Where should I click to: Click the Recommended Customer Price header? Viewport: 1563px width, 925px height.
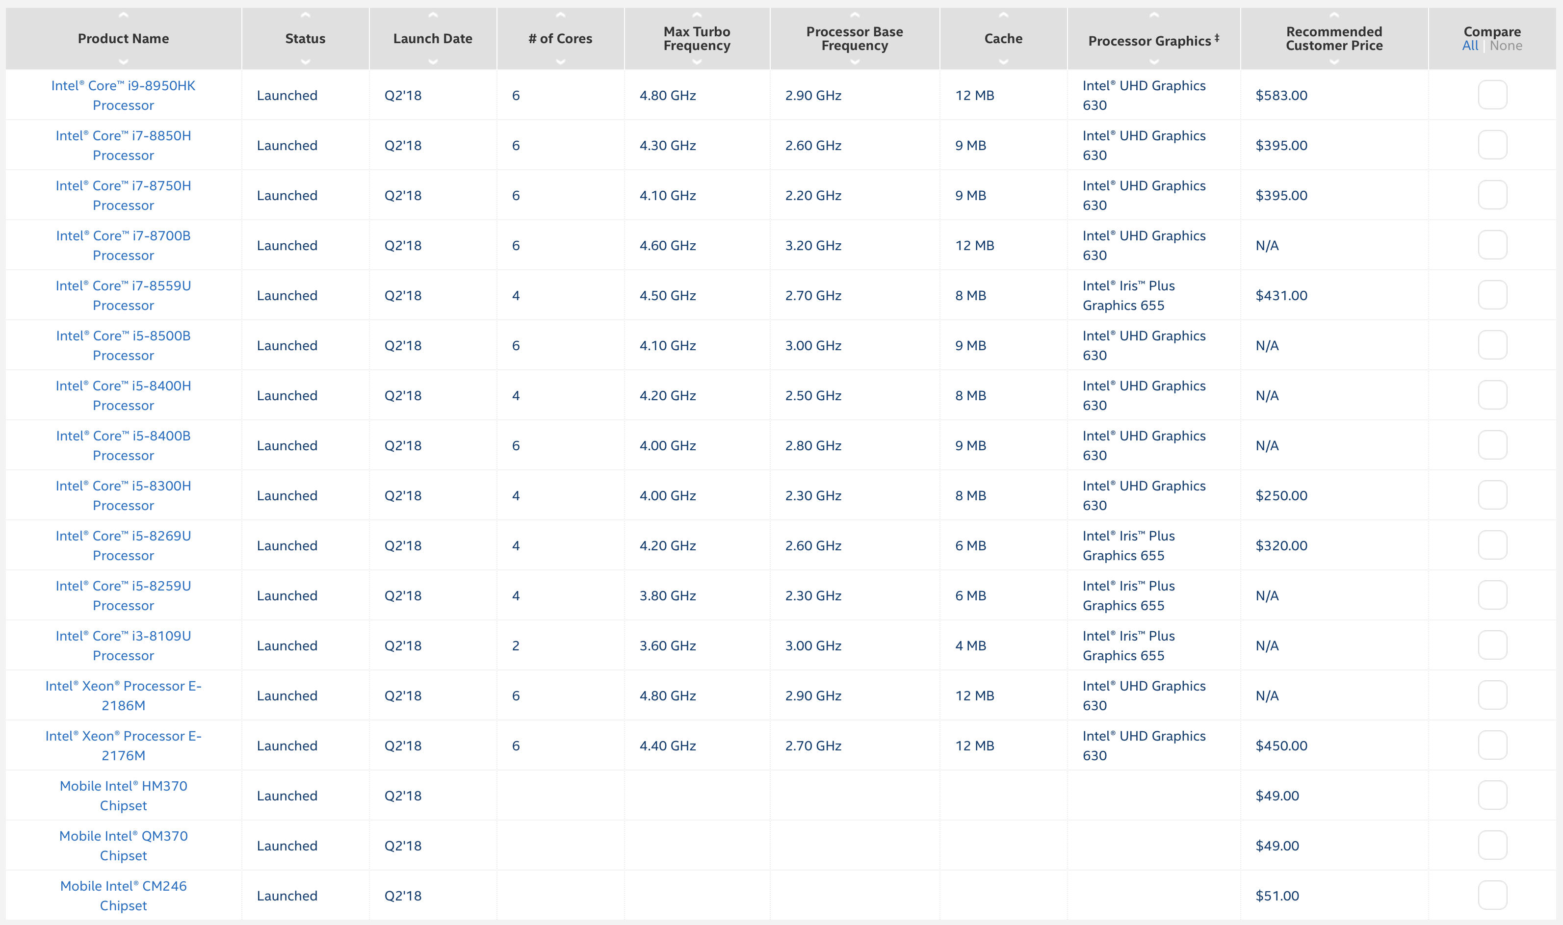click(x=1334, y=39)
